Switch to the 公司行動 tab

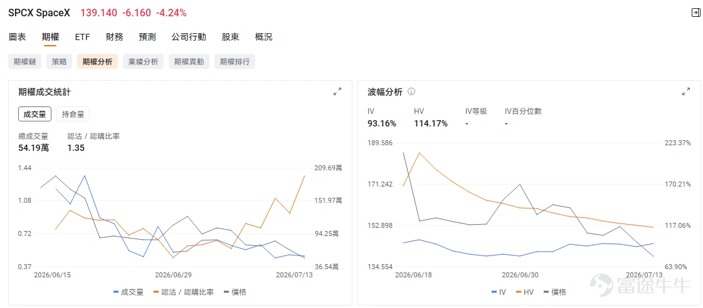point(189,37)
